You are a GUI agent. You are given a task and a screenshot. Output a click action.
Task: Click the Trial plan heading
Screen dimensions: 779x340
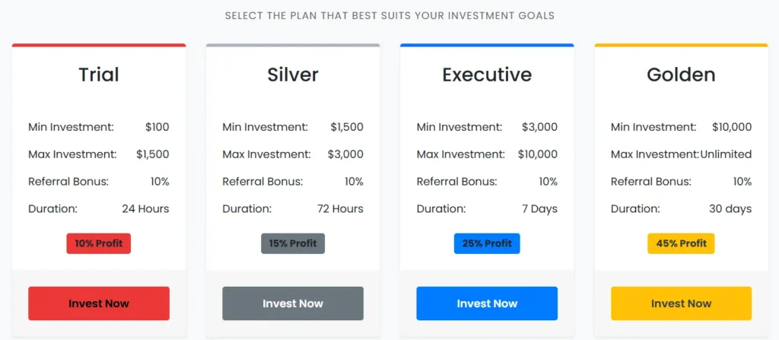point(99,75)
